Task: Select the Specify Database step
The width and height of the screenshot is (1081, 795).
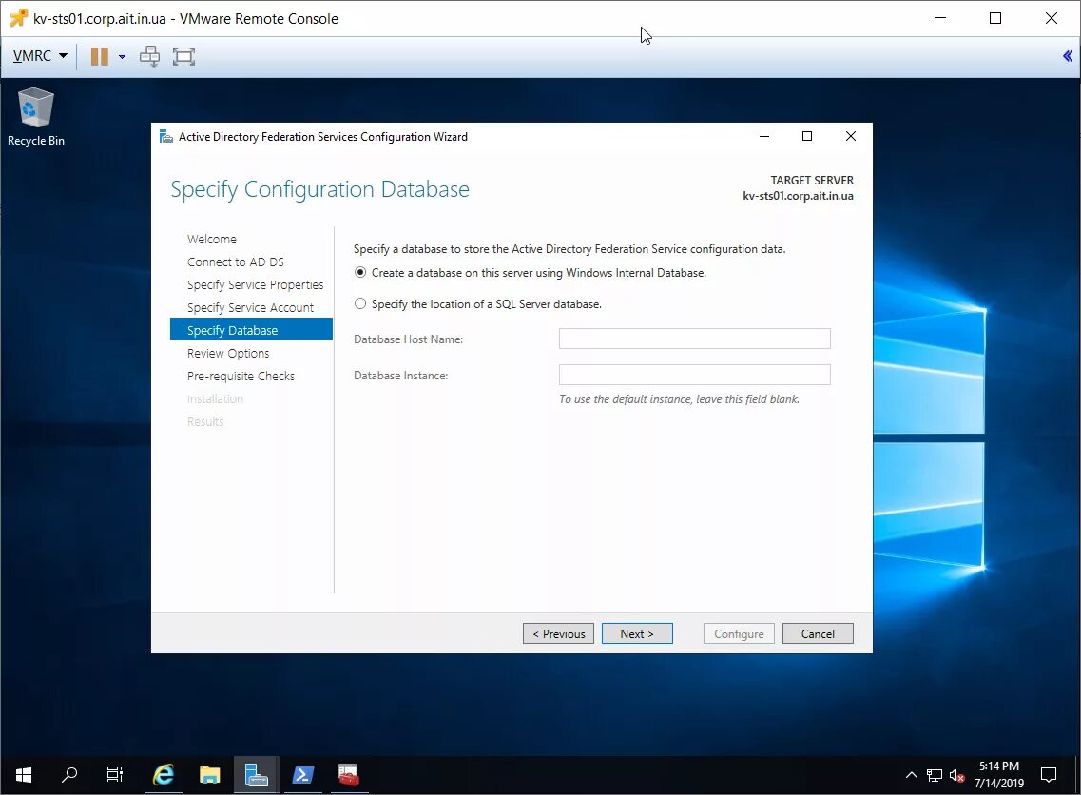Action: tap(251, 330)
